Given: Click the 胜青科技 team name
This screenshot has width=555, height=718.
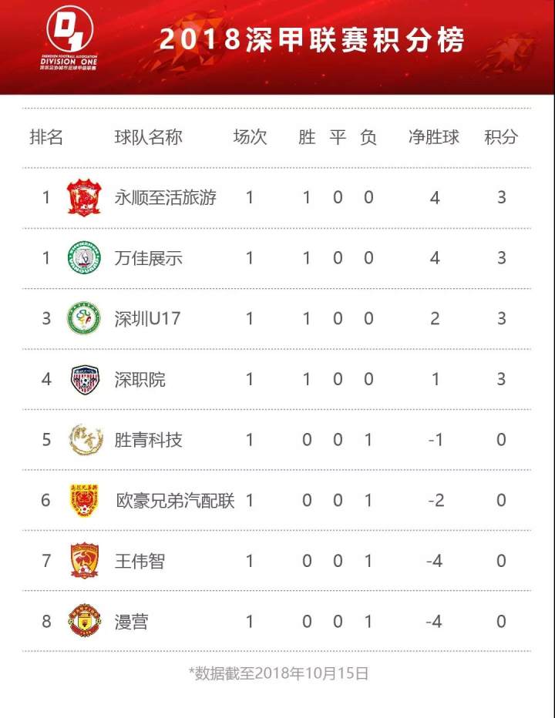Looking at the screenshot, I should click(149, 440).
